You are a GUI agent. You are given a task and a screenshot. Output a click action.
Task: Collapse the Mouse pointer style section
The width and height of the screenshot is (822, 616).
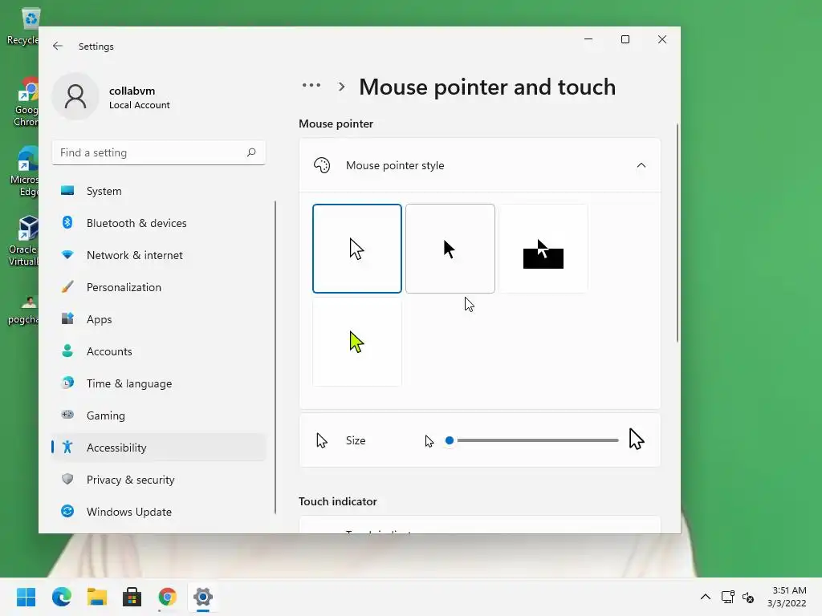(x=641, y=165)
